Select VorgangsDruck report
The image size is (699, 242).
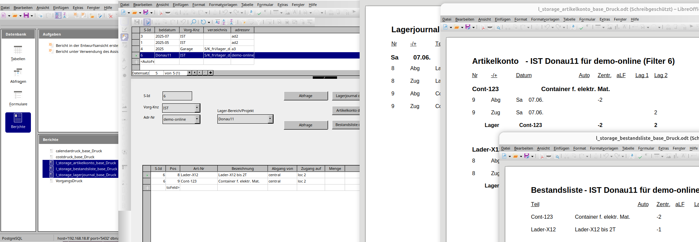(x=69, y=181)
